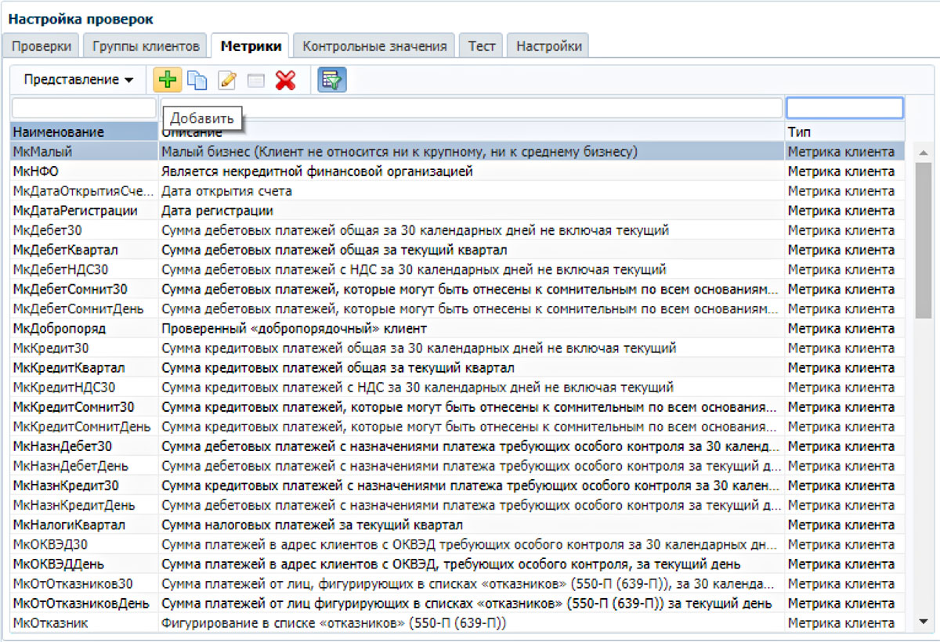Open the Настройки tab

(x=548, y=46)
